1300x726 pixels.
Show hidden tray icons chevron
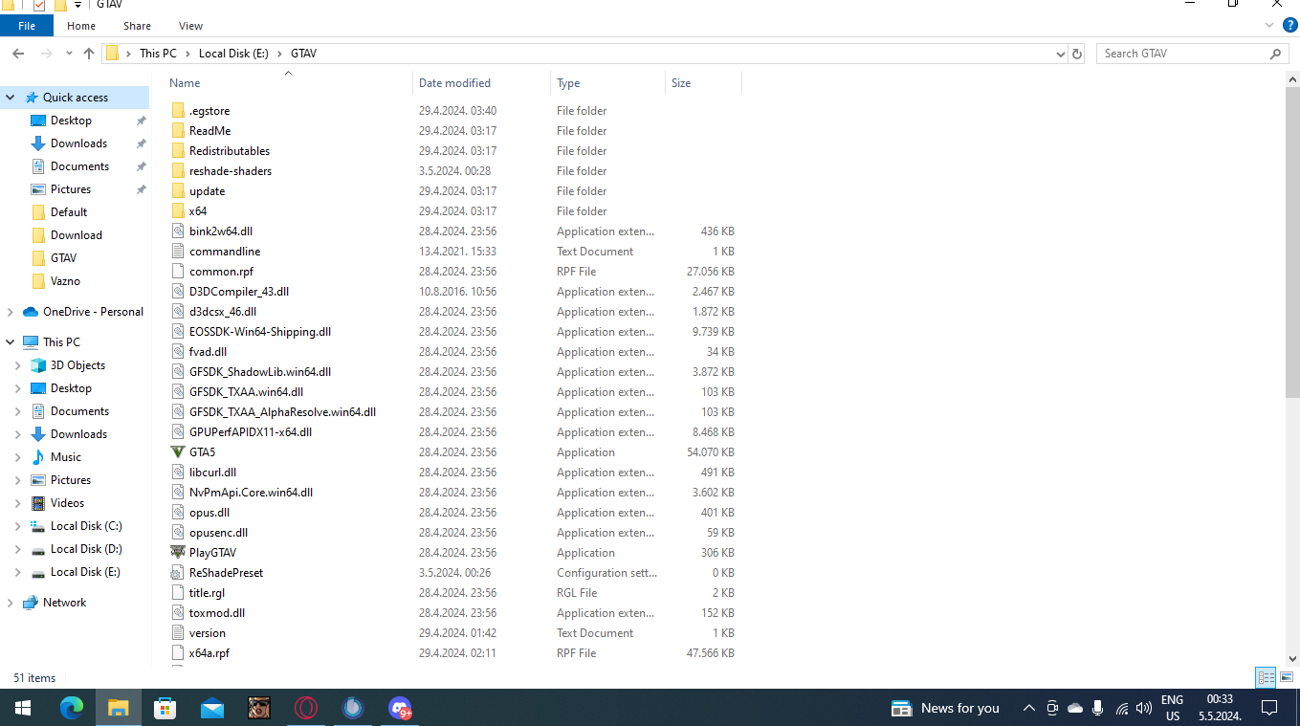tap(1028, 708)
